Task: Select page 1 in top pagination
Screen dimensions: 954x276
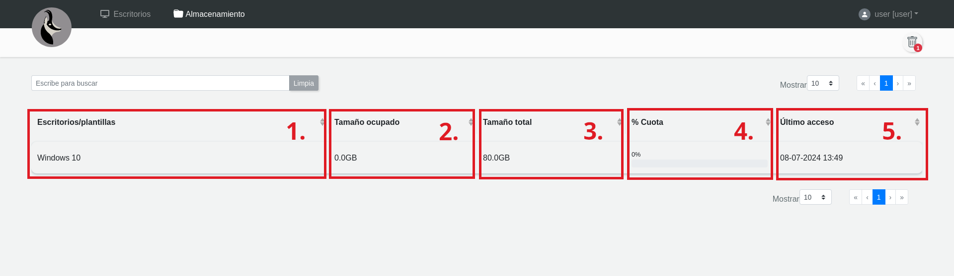Action: coord(886,83)
